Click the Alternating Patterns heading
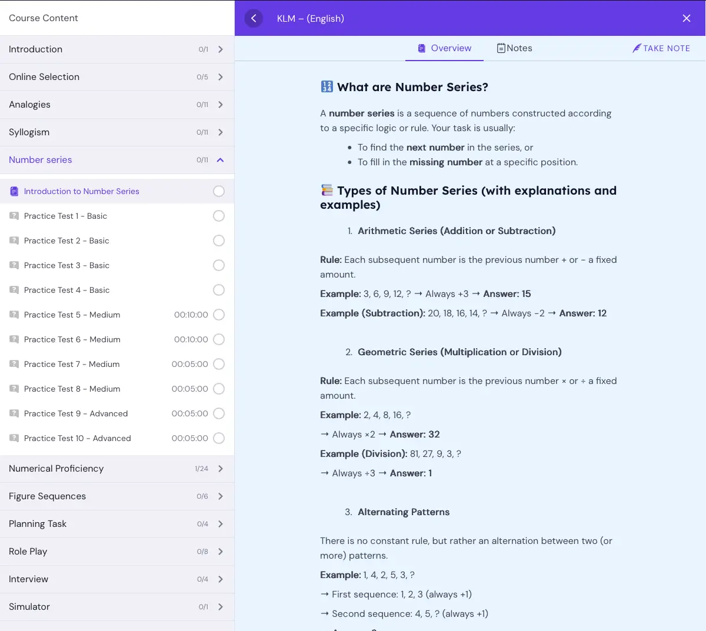 point(404,512)
